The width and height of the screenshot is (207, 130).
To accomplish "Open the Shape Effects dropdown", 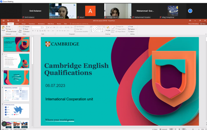I will click(121, 31).
